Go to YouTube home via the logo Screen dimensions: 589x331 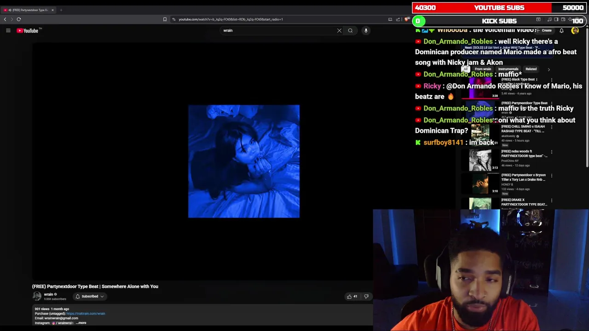pos(29,30)
